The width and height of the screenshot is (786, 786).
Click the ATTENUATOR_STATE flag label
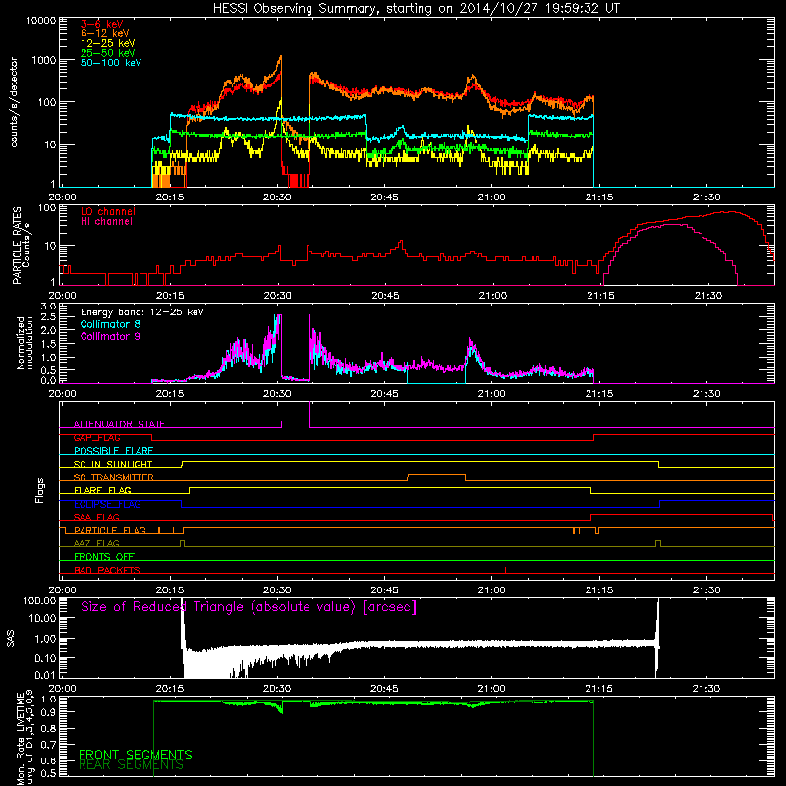(x=119, y=424)
